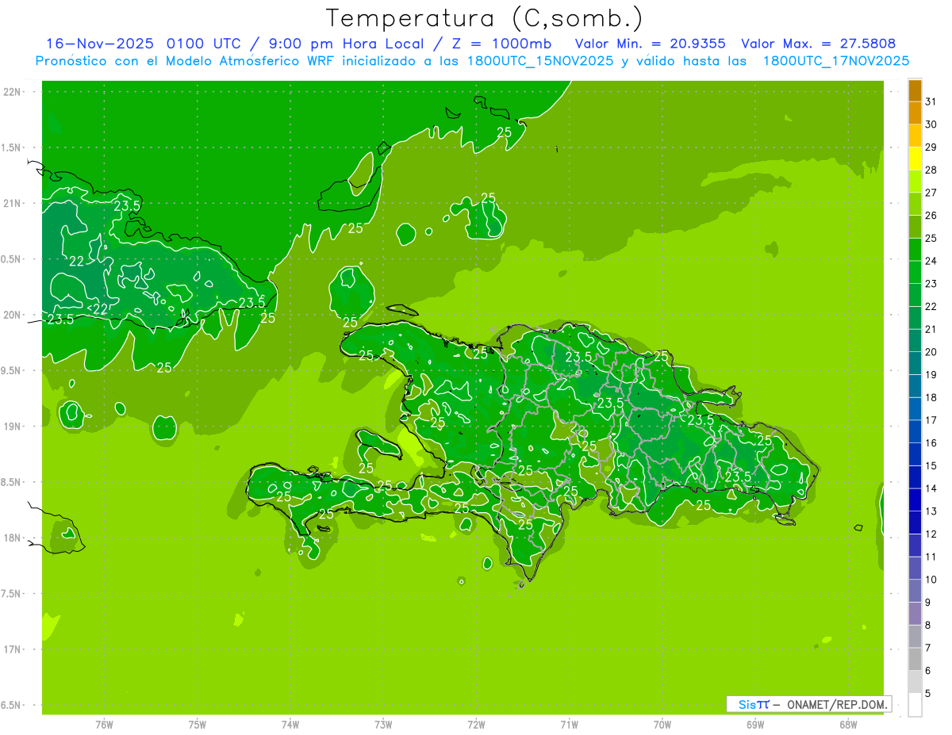Click the "15" label on the color scale

coord(931,465)
